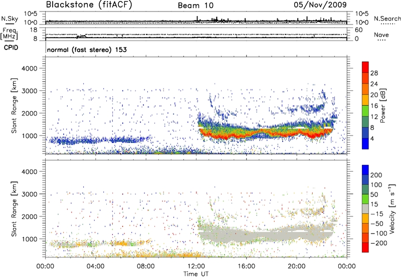The image size is (401, 277).
Task: Click the "50" value on the Velocity scale
Action: click(x=374, y=194)
